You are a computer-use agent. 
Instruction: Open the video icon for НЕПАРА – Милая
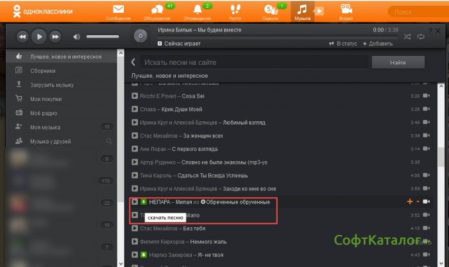click(427, 202)
